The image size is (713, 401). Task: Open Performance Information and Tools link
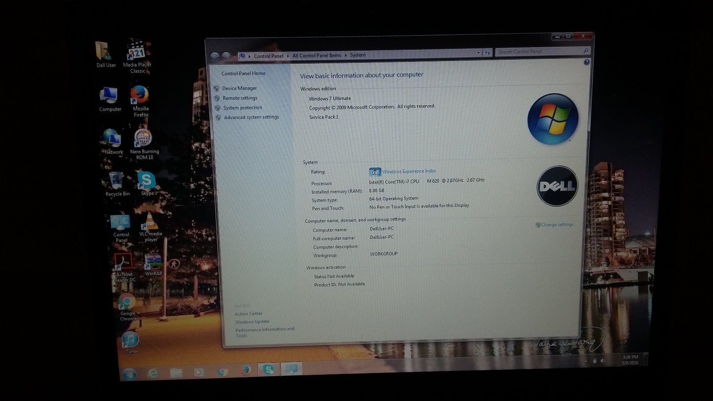(265, 332)
